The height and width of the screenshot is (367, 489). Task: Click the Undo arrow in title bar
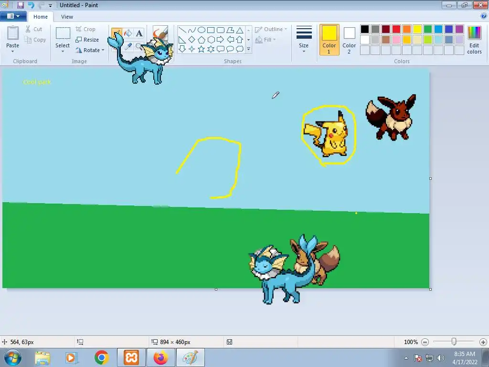coord(31,5)
